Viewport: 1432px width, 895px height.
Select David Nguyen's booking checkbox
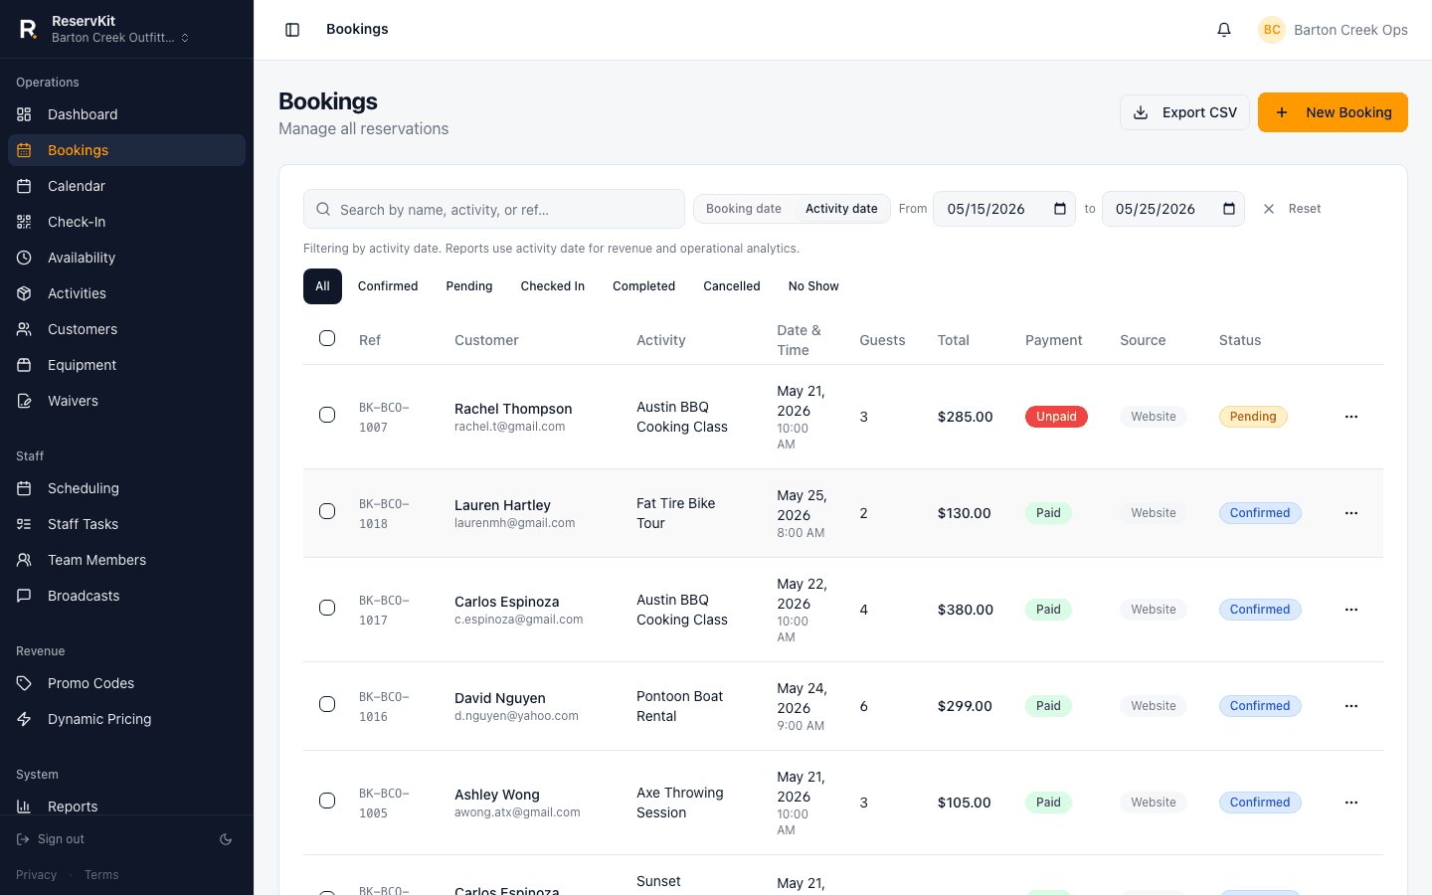[327, 704]
